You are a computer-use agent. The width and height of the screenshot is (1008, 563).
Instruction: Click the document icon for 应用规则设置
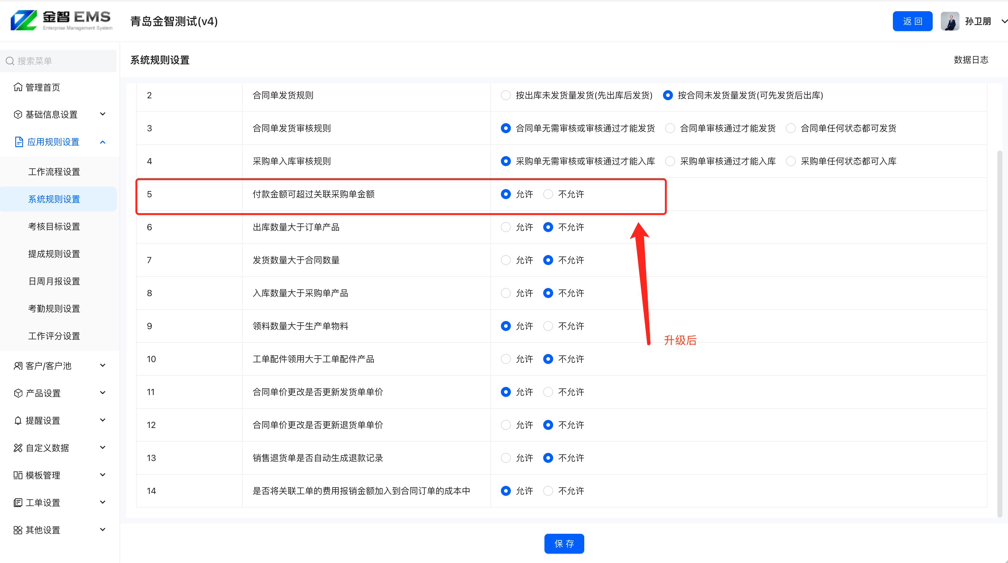[x=19, y=142]
